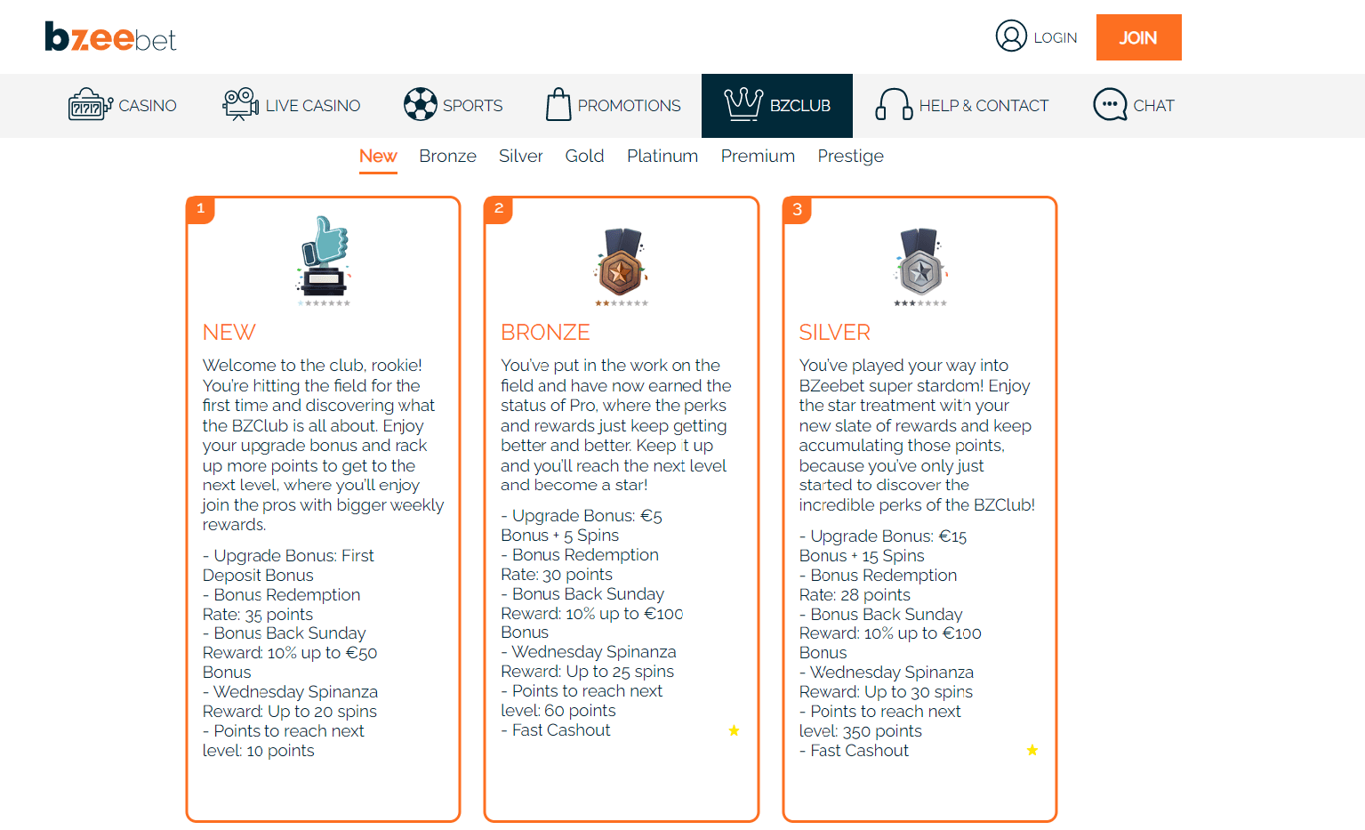1365x830 pixels.
Task: Click the headset Help icon
Action: click(x=894, y=104)
